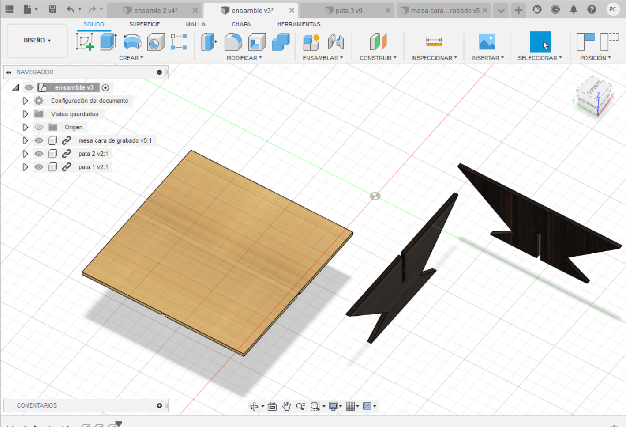Click the Measure tool icon

point(434,42)
